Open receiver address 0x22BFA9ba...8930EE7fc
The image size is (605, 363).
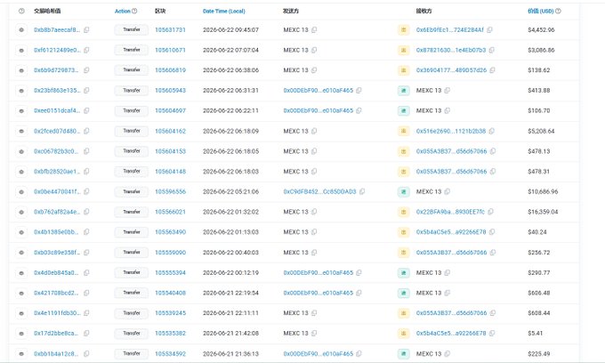(450, 212)
